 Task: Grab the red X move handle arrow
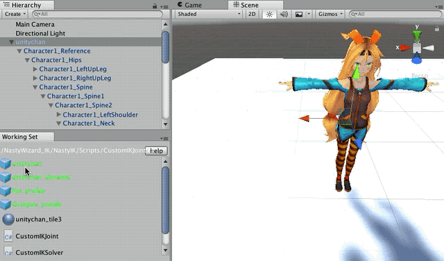(x=305, y=119)
